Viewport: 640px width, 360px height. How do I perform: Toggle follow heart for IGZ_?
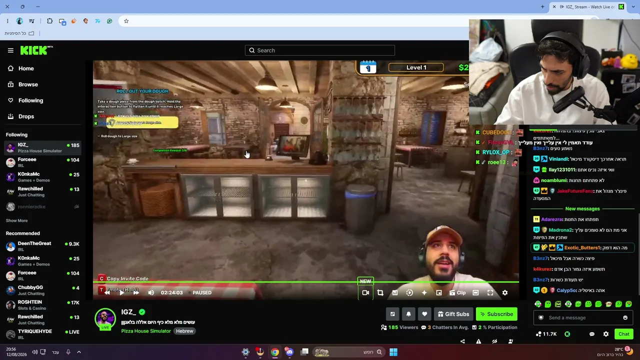pos(424,314)
